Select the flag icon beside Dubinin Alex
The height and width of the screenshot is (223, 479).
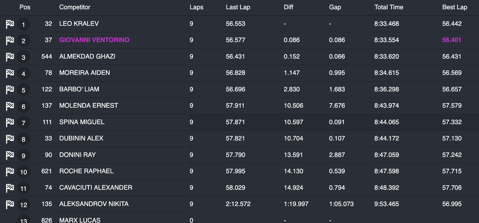(x=10, y=139)
